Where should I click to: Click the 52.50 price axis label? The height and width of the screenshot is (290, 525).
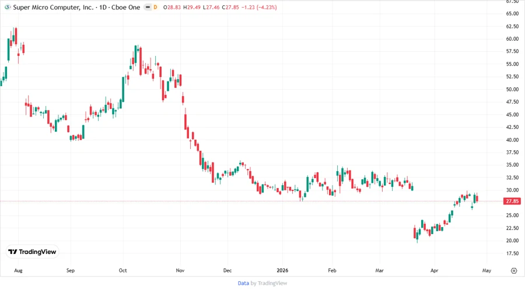[x=512, y=76]
